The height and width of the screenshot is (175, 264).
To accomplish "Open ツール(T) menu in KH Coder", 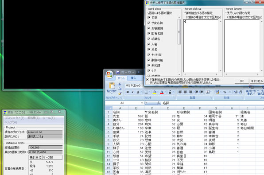I will (x=48, y=118).
